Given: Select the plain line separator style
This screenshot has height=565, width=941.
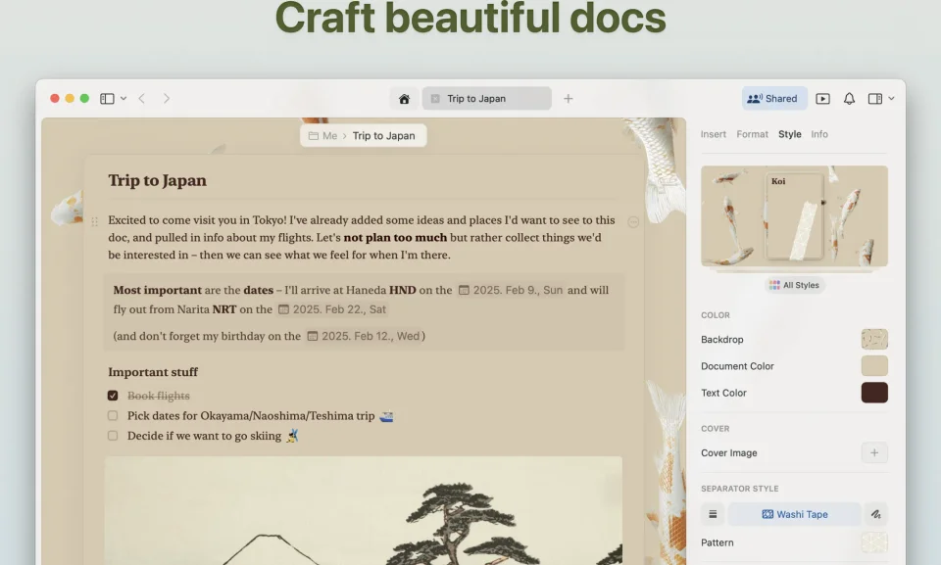Looking at the screenshot, I should pos(713,514).
